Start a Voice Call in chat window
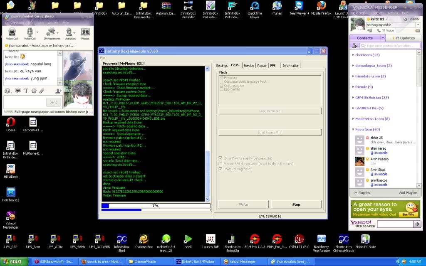The height and width of the screenshot is (266, 426). (30, 34)
